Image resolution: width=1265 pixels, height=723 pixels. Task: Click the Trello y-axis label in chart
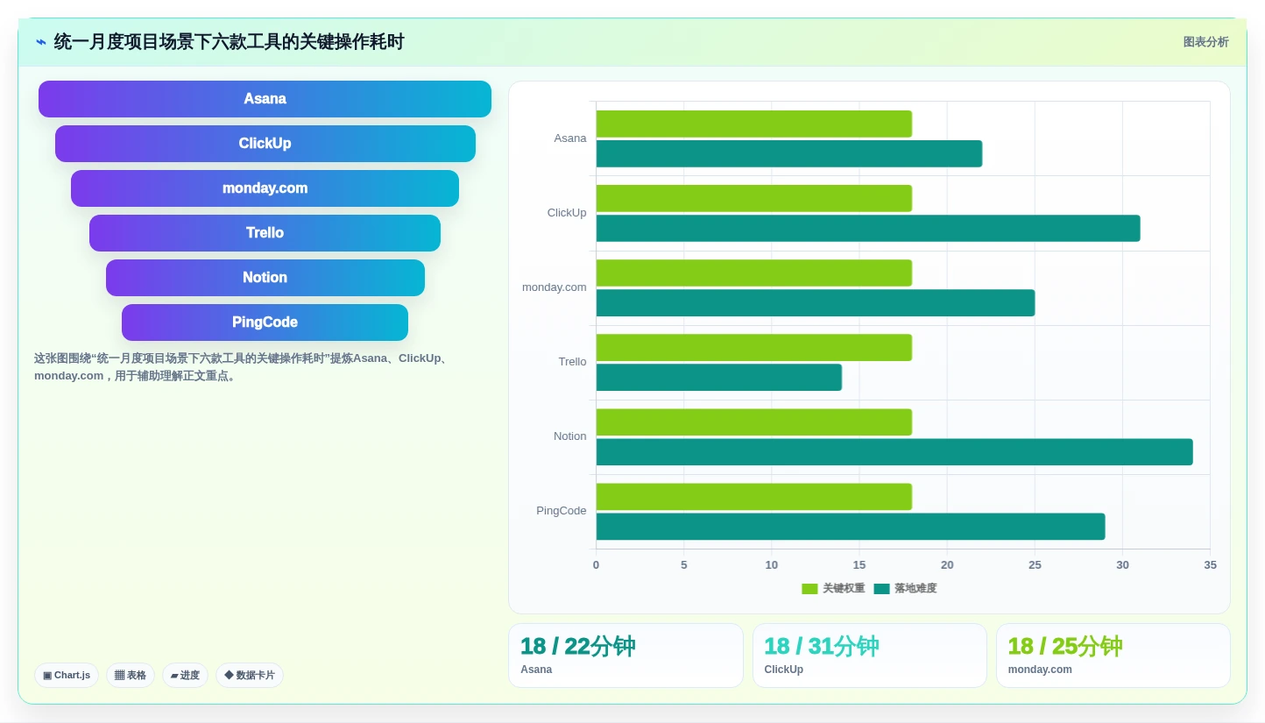point(573,362)
